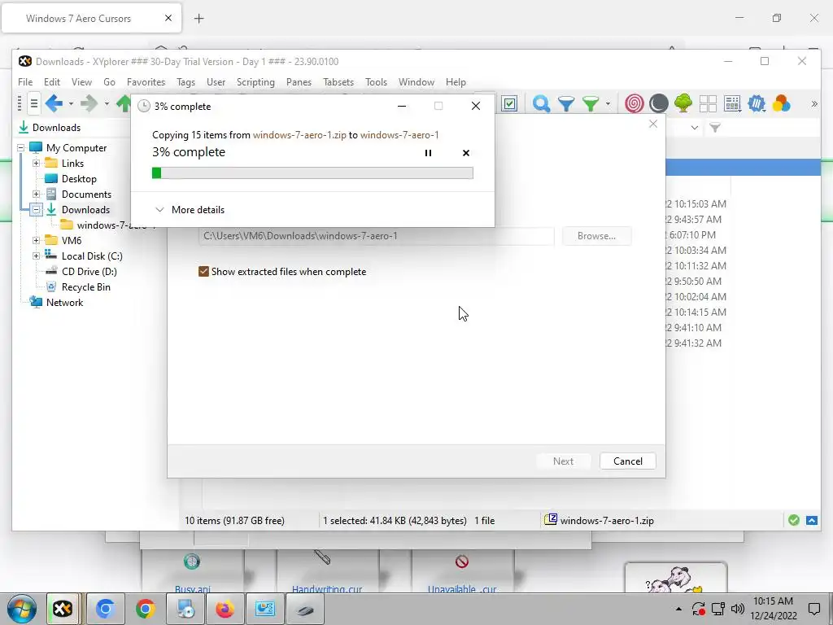The height and width of the screenshot is (625, 833).
Task: Open the File menu
Action: pyautogui.click(x=25, y=82)
